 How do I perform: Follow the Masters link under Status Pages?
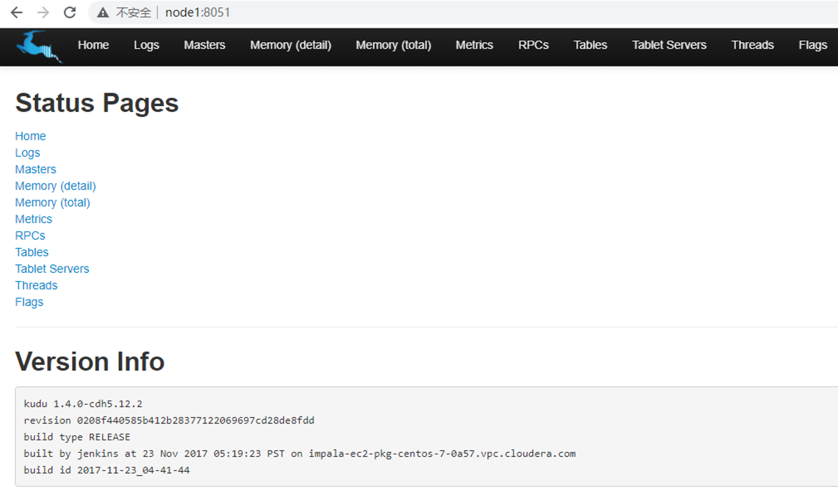(x=36, y=169)
